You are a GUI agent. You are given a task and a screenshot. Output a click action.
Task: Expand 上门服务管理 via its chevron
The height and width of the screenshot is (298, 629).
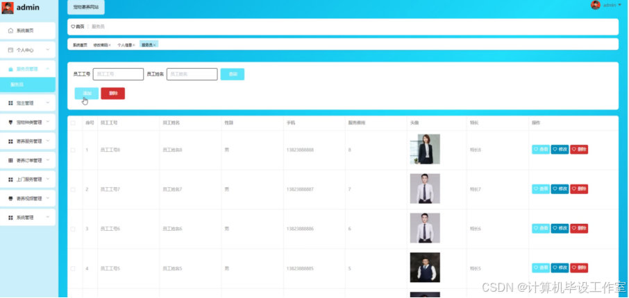click(48, 179)
